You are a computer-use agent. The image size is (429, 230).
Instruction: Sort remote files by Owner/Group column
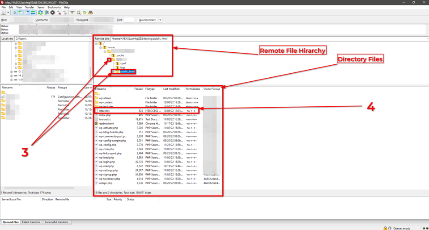coord(212,89)
